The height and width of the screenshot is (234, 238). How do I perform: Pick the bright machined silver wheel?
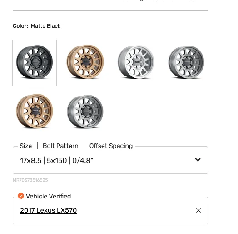click(136, 62)
